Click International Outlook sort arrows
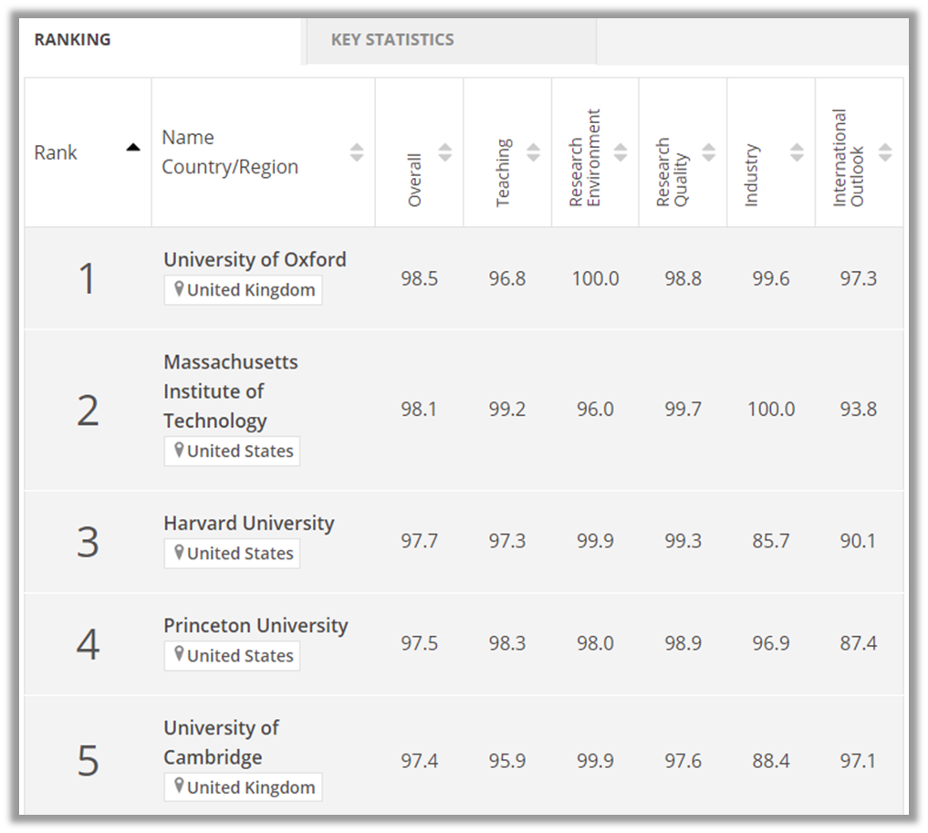928x833 pixels. 885,152
